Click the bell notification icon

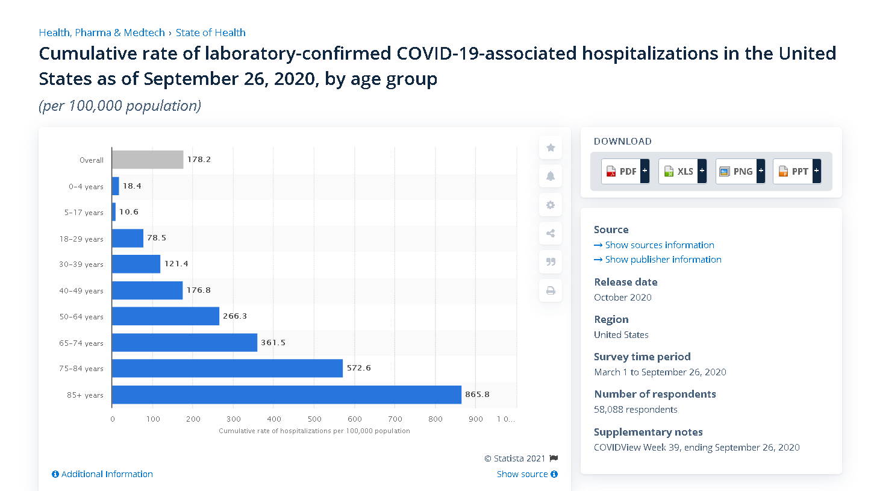pyautogui.click(x=550, y=176)
